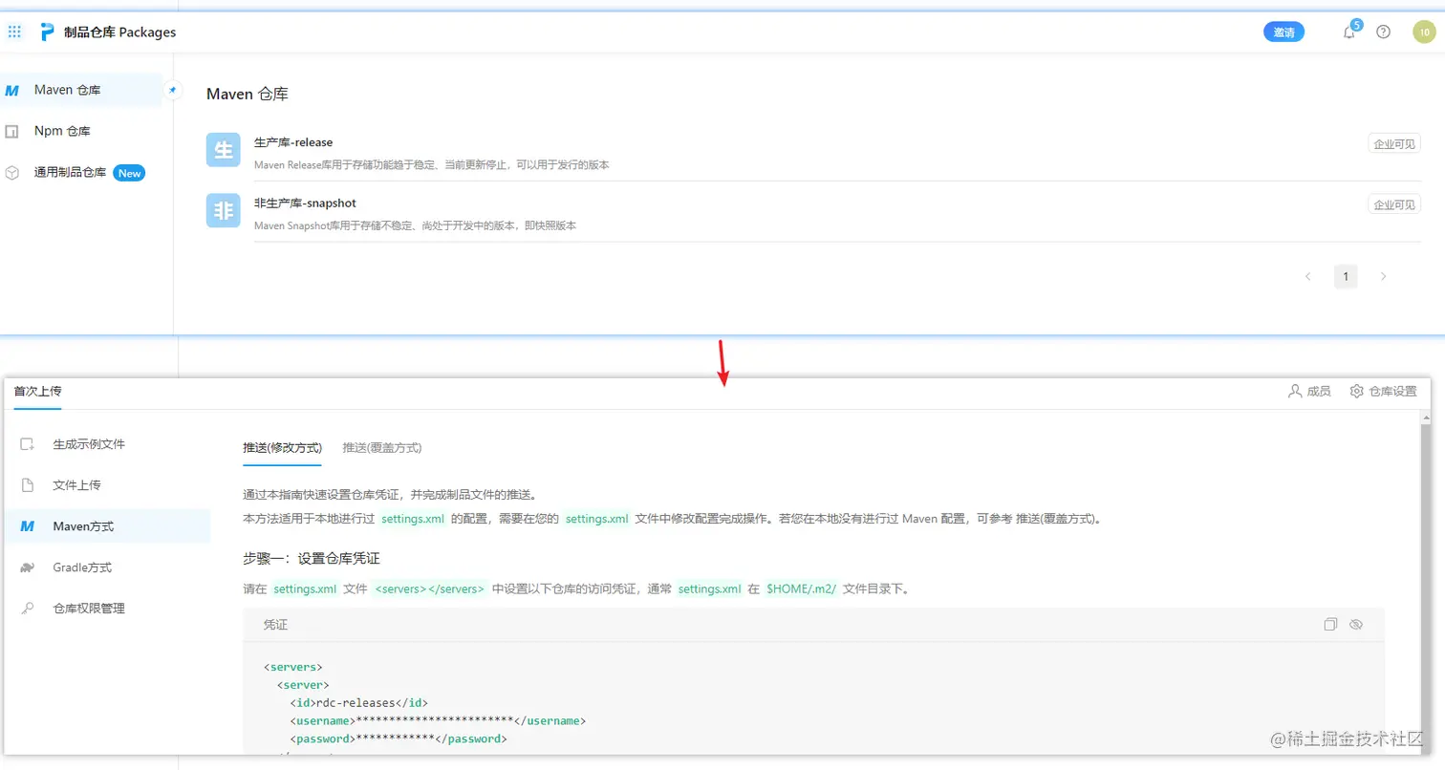The height and width of the screenshot is (770, 1445).
Task: Go to previous page arrow
Action: coord(1307,277)
